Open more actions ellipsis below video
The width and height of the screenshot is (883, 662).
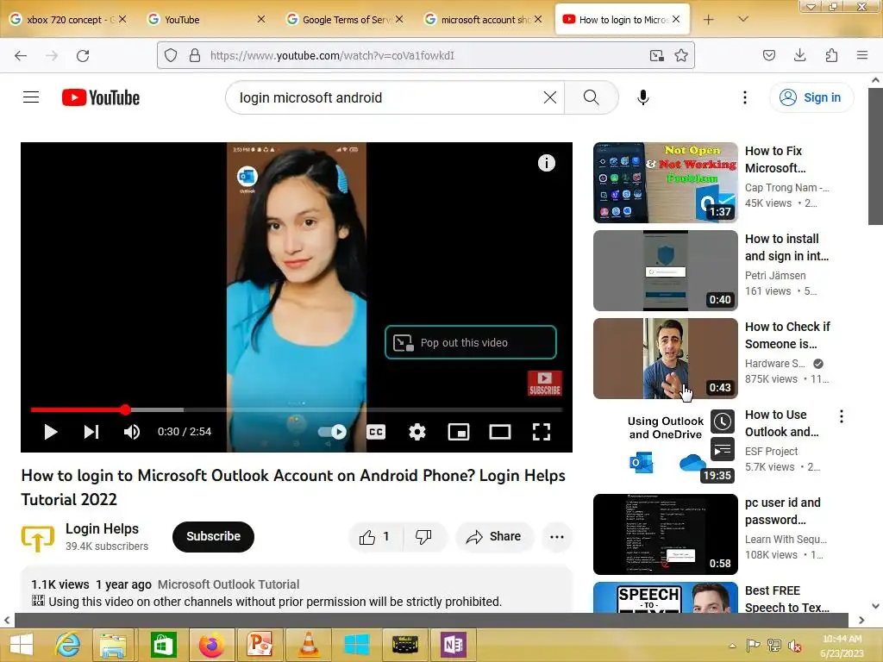click(x=557, y=536)
